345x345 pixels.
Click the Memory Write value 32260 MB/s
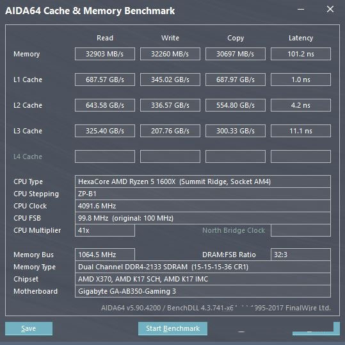pyautogui.click(x=170, y=54)
